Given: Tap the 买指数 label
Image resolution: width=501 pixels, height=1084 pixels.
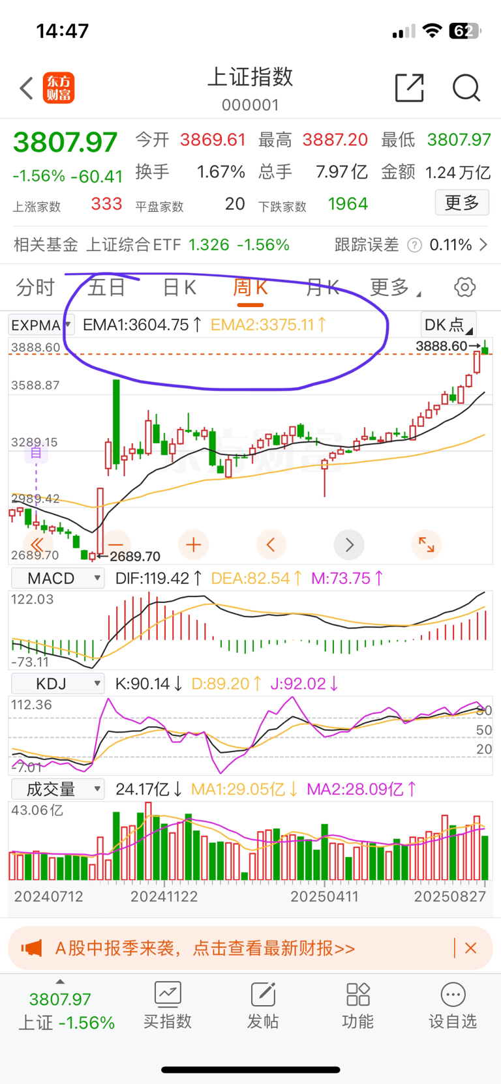Looking at the screenshot, I should click(x=168, y=1021).
